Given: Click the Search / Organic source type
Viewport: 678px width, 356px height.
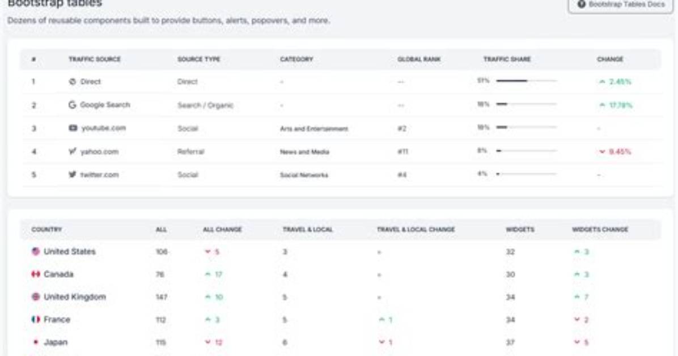Looking at the screenshot, I should 205,105.
